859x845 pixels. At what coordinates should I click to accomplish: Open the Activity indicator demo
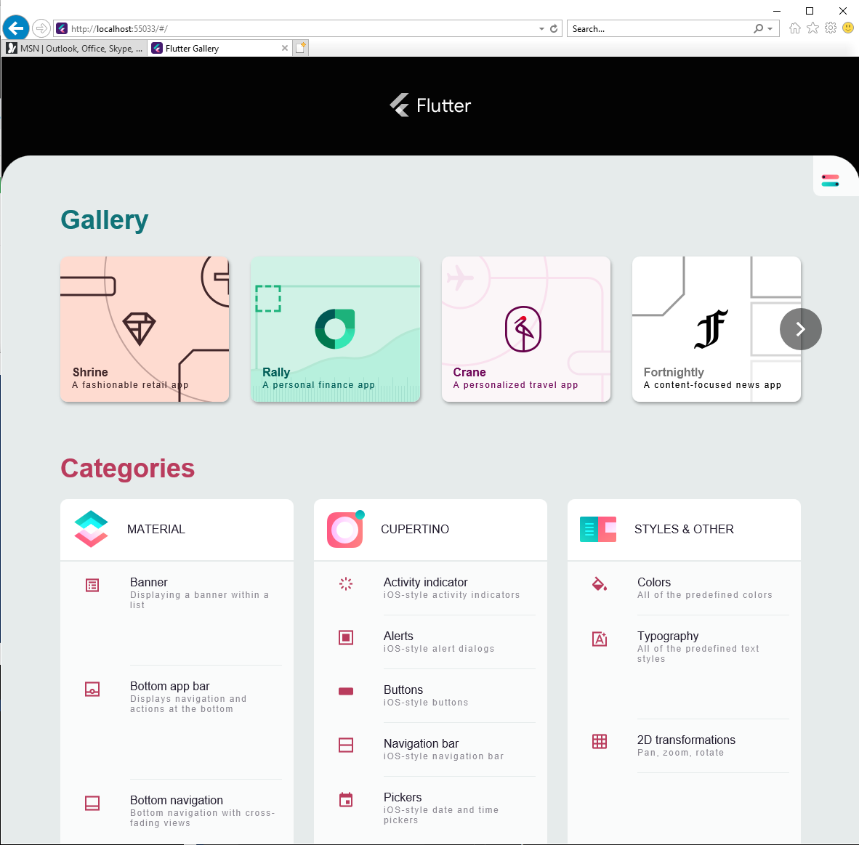(x=431, y=589)
